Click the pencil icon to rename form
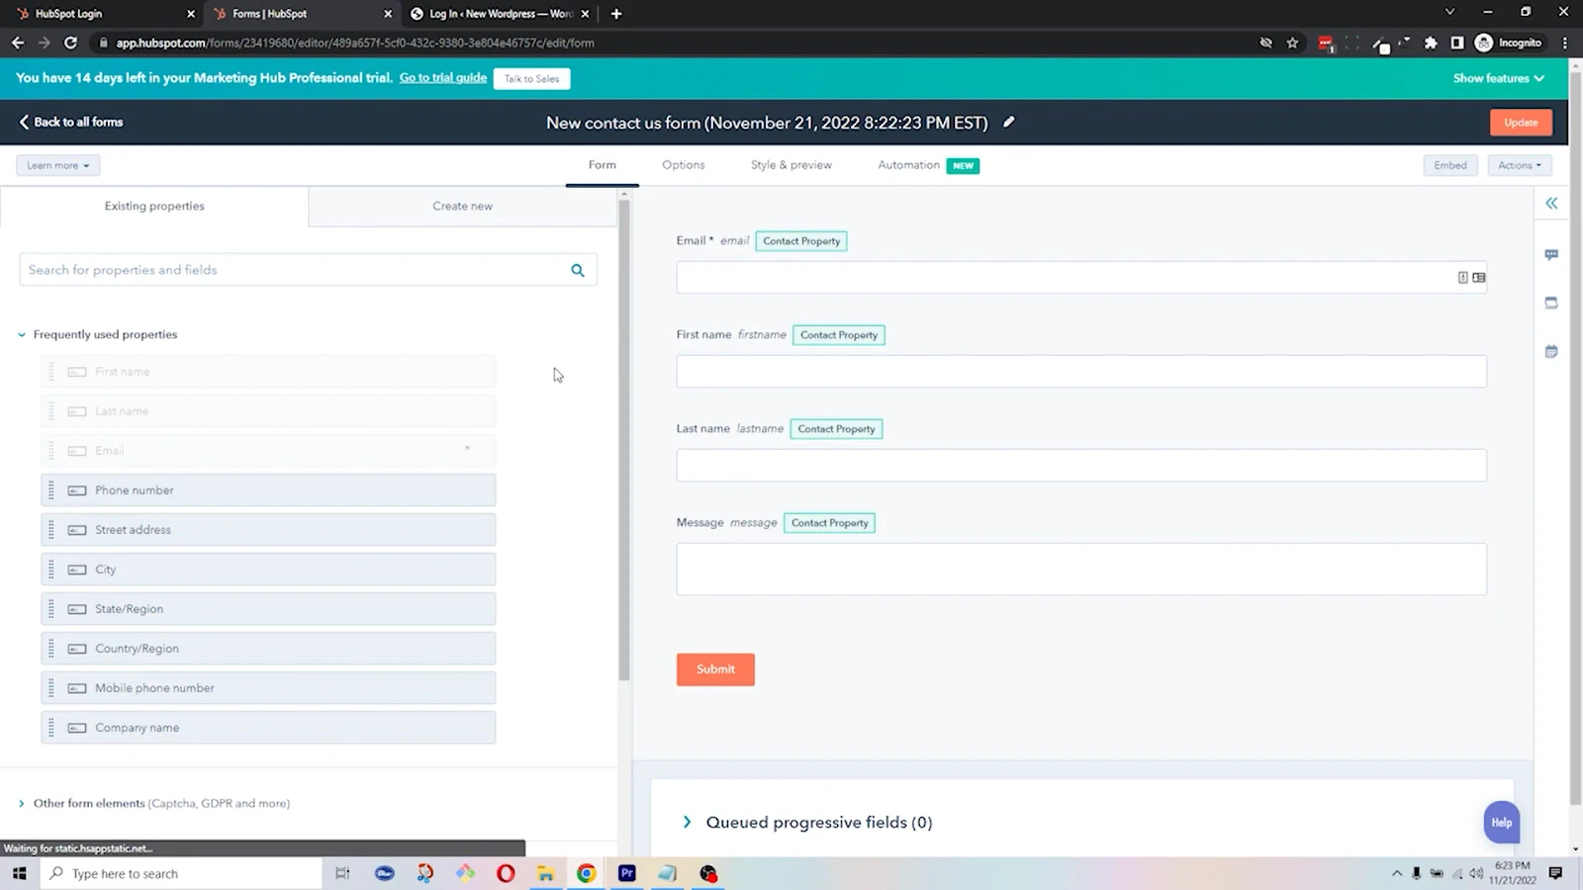The image size is (1583, 890). pos(1008,122)
